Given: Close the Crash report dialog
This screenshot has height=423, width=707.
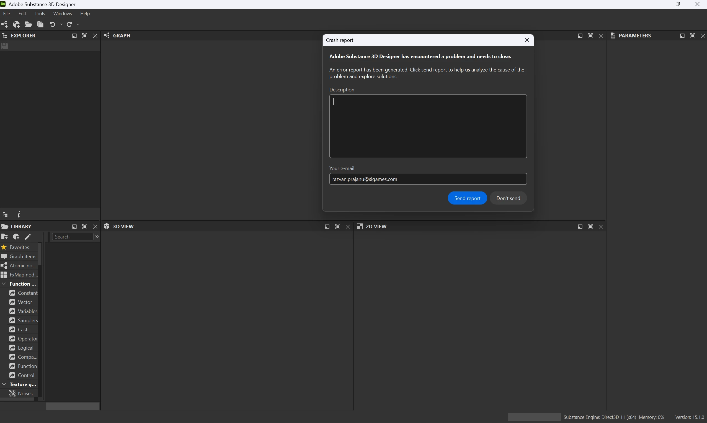Looking at the screenshot, I should click(527, 40).
